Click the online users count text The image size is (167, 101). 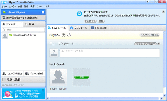(13, 85)
